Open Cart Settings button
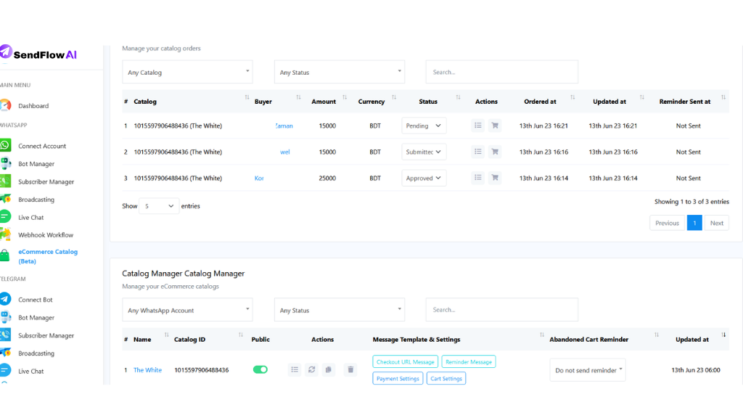Viewport: 743px width, 418px height. click(446, 378)
